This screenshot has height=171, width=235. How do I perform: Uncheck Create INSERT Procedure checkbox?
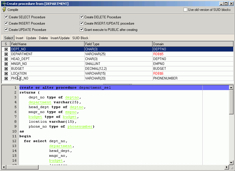[x=6, y=23]
